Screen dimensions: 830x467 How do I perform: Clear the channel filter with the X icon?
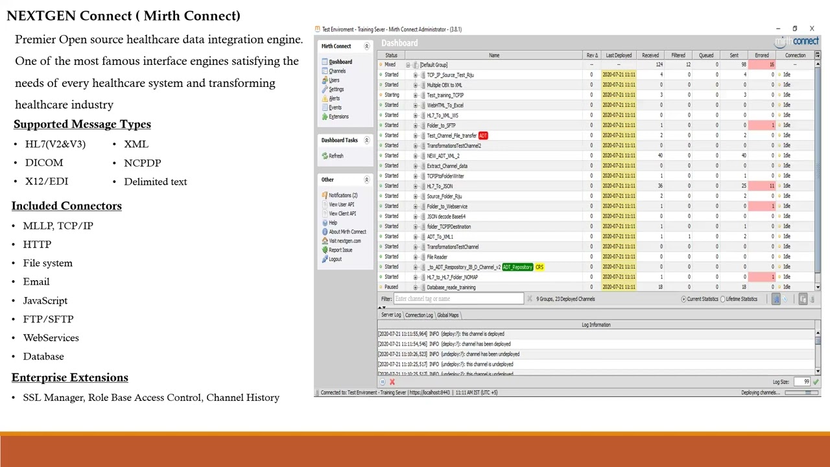click(529, 298)
